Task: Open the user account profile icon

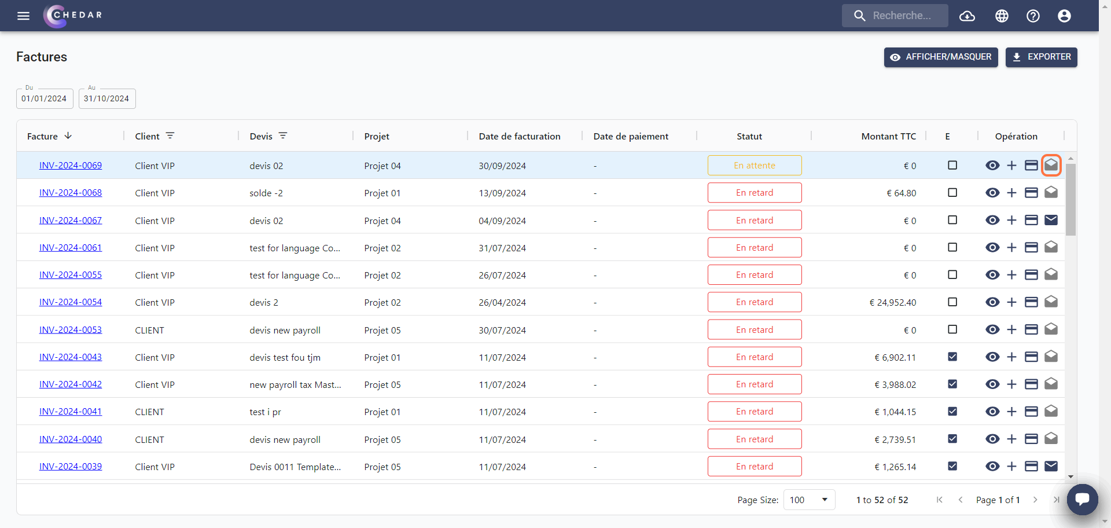Action: [1064, 16]
